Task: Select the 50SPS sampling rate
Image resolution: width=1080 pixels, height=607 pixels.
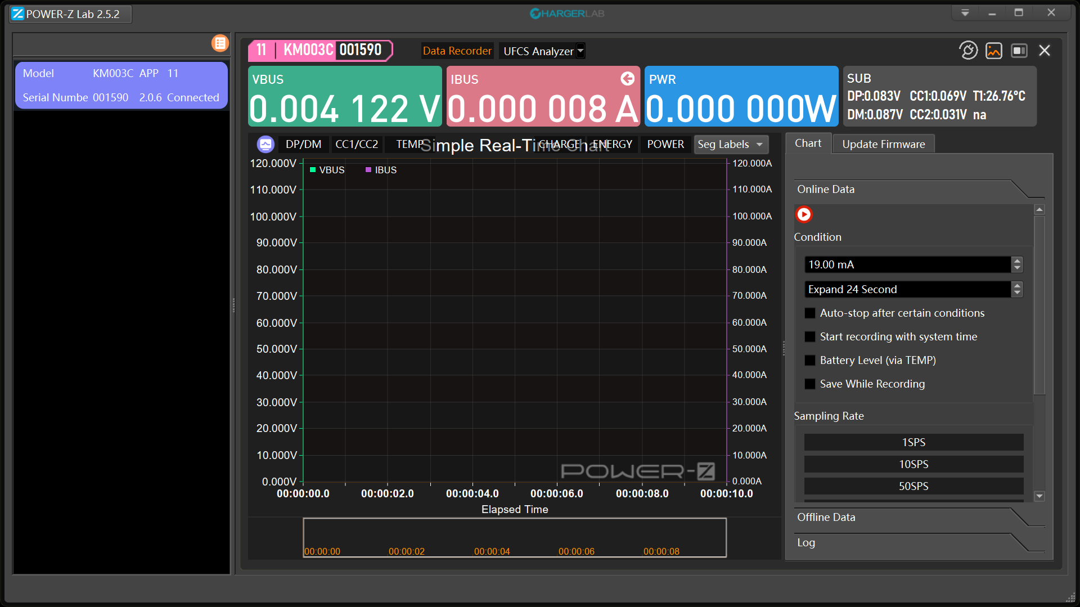Action: point(913,486)
